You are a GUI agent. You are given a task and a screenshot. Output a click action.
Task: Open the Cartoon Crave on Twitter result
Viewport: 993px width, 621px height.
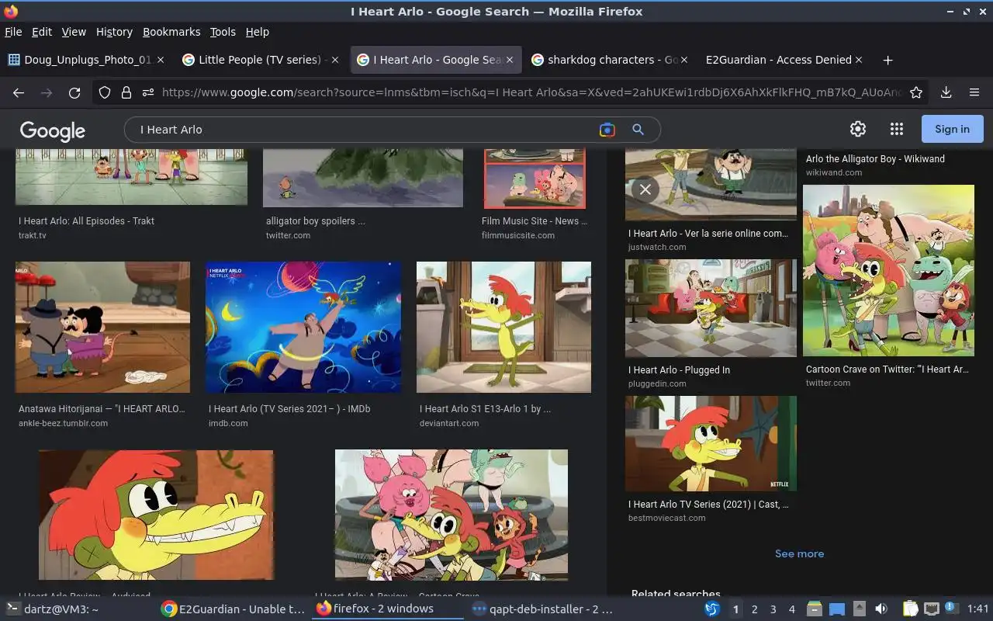tap(887, 369)
